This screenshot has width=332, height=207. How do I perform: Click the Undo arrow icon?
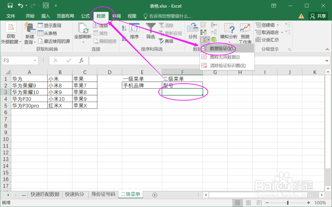click(x=20, y=6)
